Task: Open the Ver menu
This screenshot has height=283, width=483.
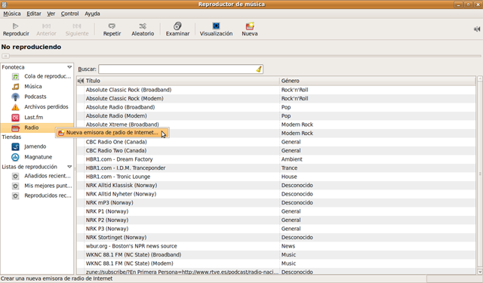Action: coord(51,14)
